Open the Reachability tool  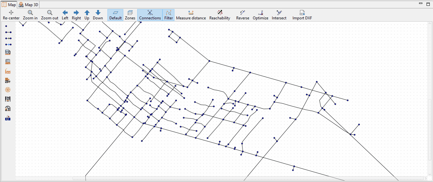pyautogui.click(x=220, y=15)
